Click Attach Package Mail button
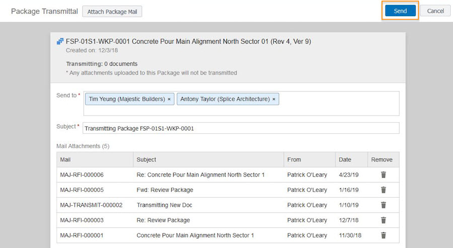This screenshot has width=453, height=248. [112, 12]
